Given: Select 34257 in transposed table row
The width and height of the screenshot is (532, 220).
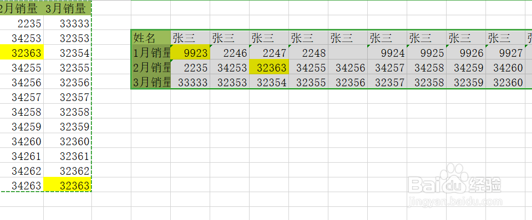Looking at the screenshot, I should 387,67.
